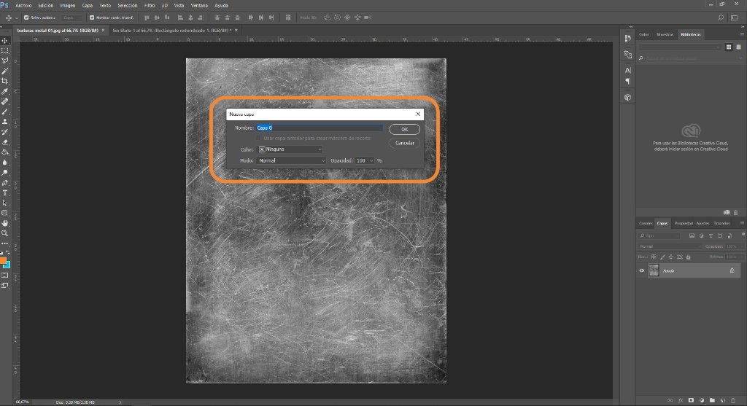Select the Crop tool

(x=5, y=81)
